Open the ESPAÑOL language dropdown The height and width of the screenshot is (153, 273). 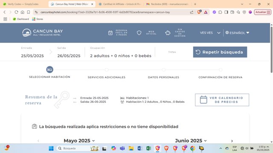pyautogui.click(x=237, y=33)
